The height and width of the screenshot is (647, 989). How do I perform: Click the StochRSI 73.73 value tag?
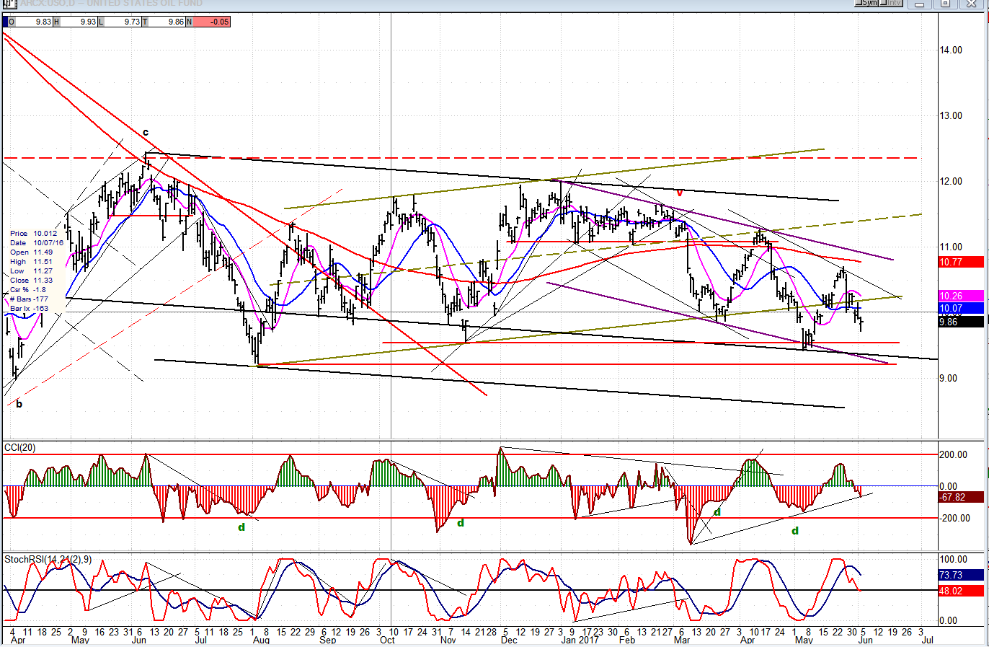click(x=961, y=575)
